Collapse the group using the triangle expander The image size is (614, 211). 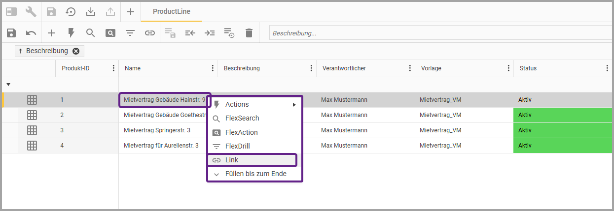point(8,85)
